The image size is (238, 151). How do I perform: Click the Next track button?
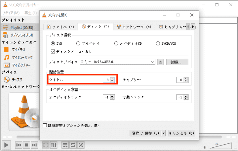point(34,145)
